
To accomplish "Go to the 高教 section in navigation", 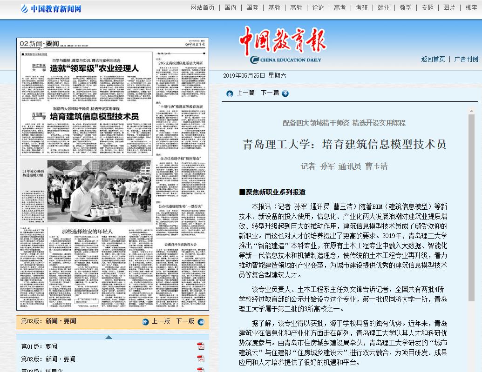I will (x=296, y=7).
